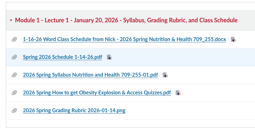Launch read-aloud viewer icon for Word Class Schedule docx

pos(233,39)
